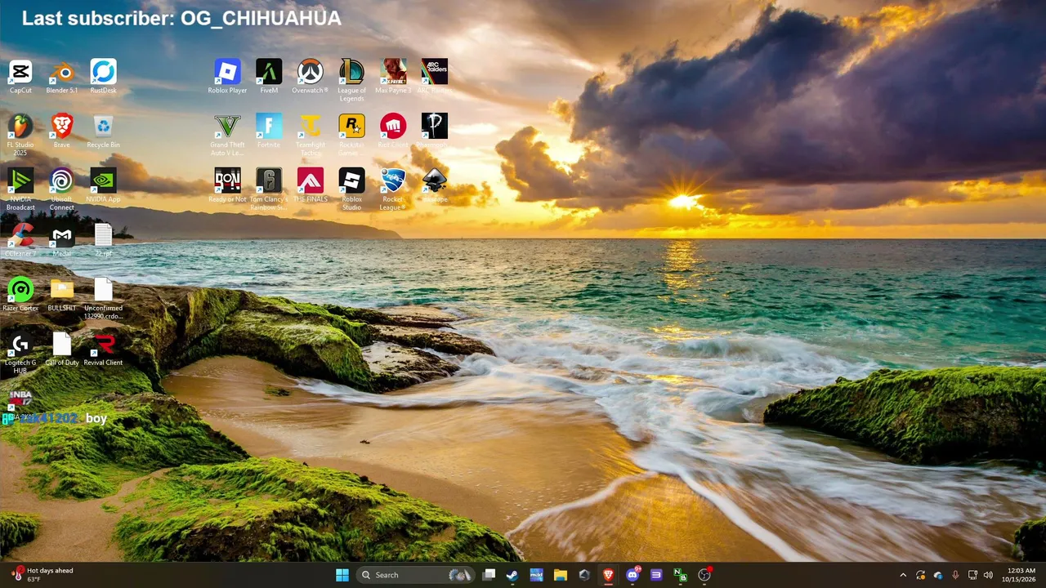Click THE FINALS desktop shortcut
The width and height of the screenshot is (1046, 588).
tap(310, 185)
